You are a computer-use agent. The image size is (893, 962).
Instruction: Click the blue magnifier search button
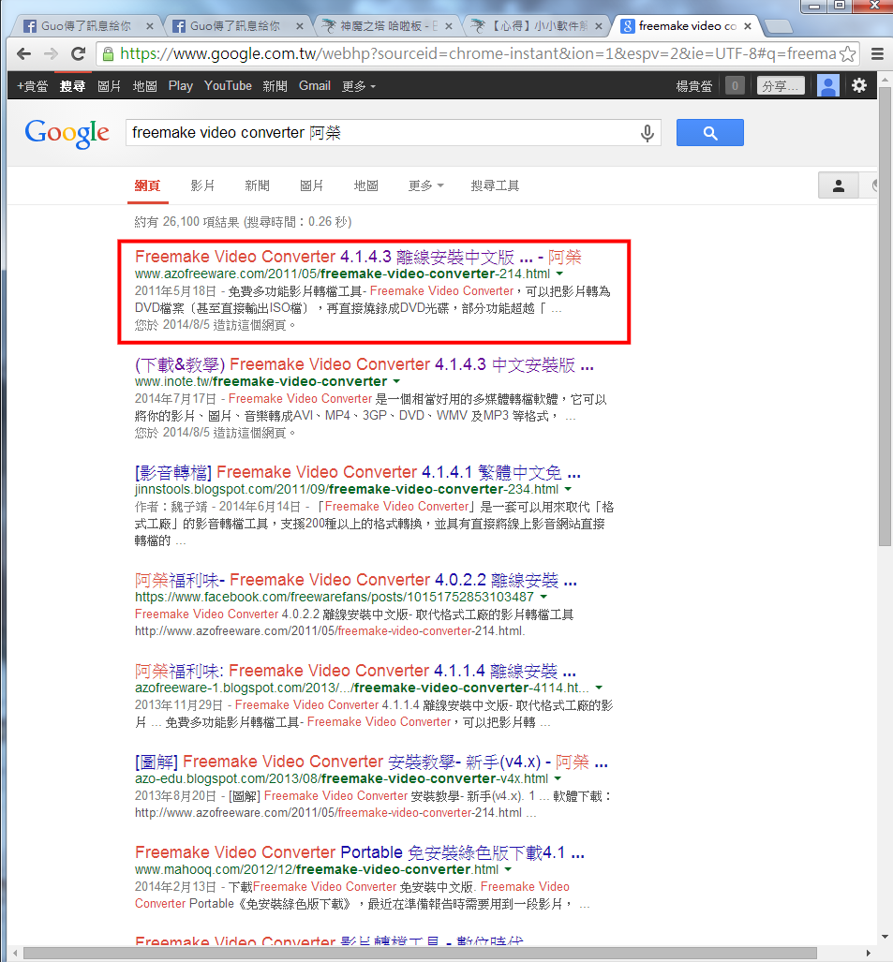pyautogui.click(x=709, y=133)
